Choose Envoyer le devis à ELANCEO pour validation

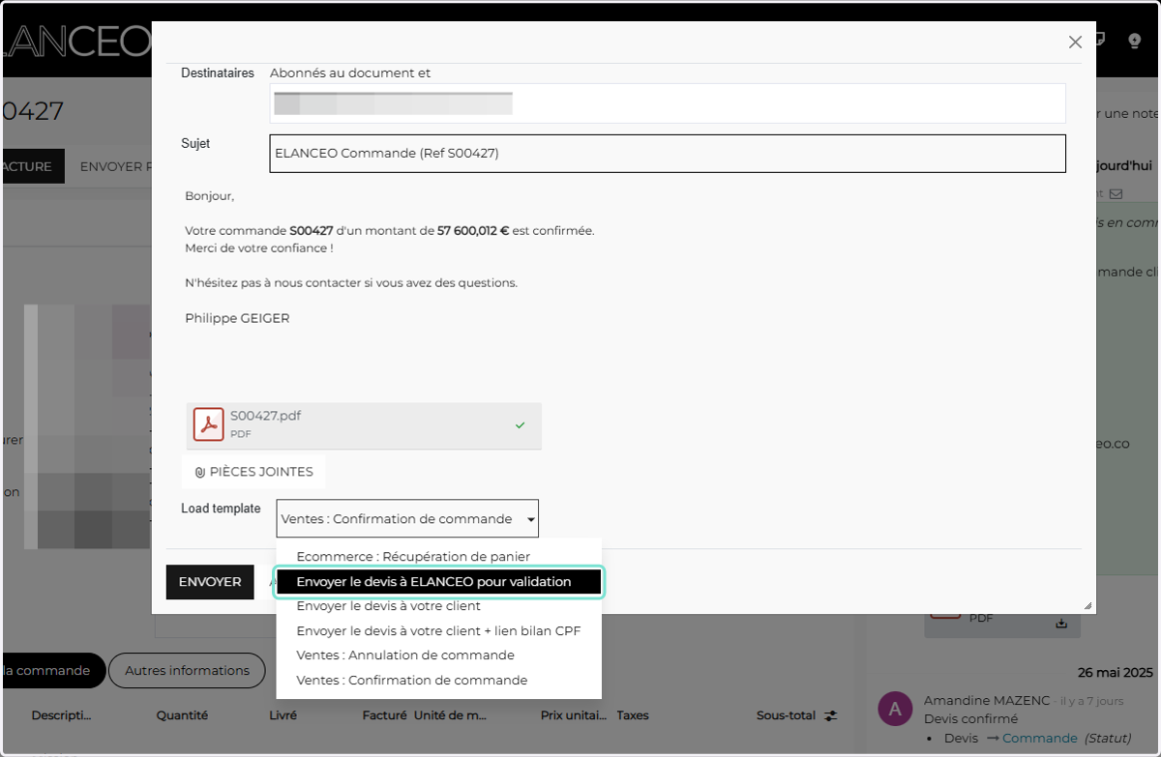pyautogui.click(x=439, y=581)
